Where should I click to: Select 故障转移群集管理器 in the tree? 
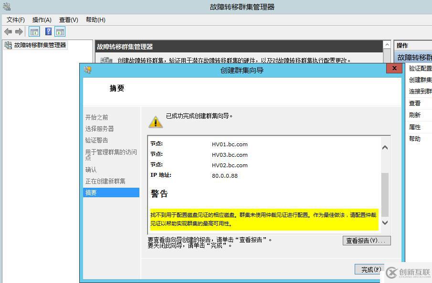[x=40, y=45]
